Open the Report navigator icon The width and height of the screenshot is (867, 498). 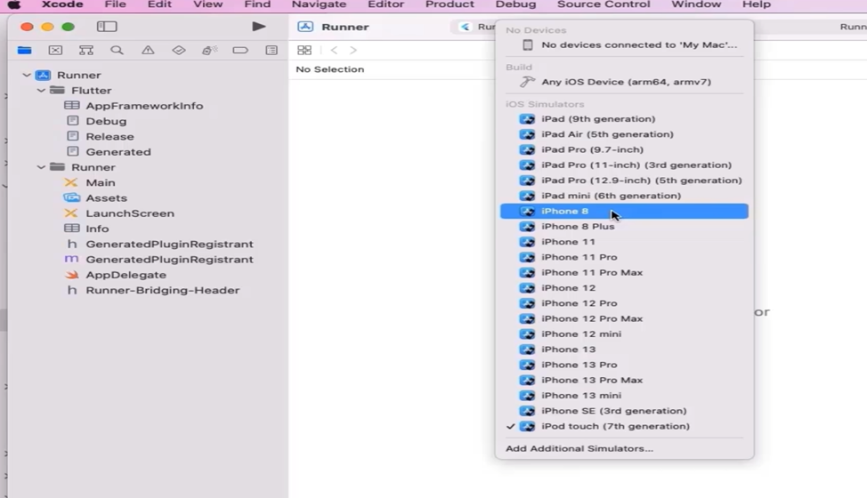coord(271,50)
